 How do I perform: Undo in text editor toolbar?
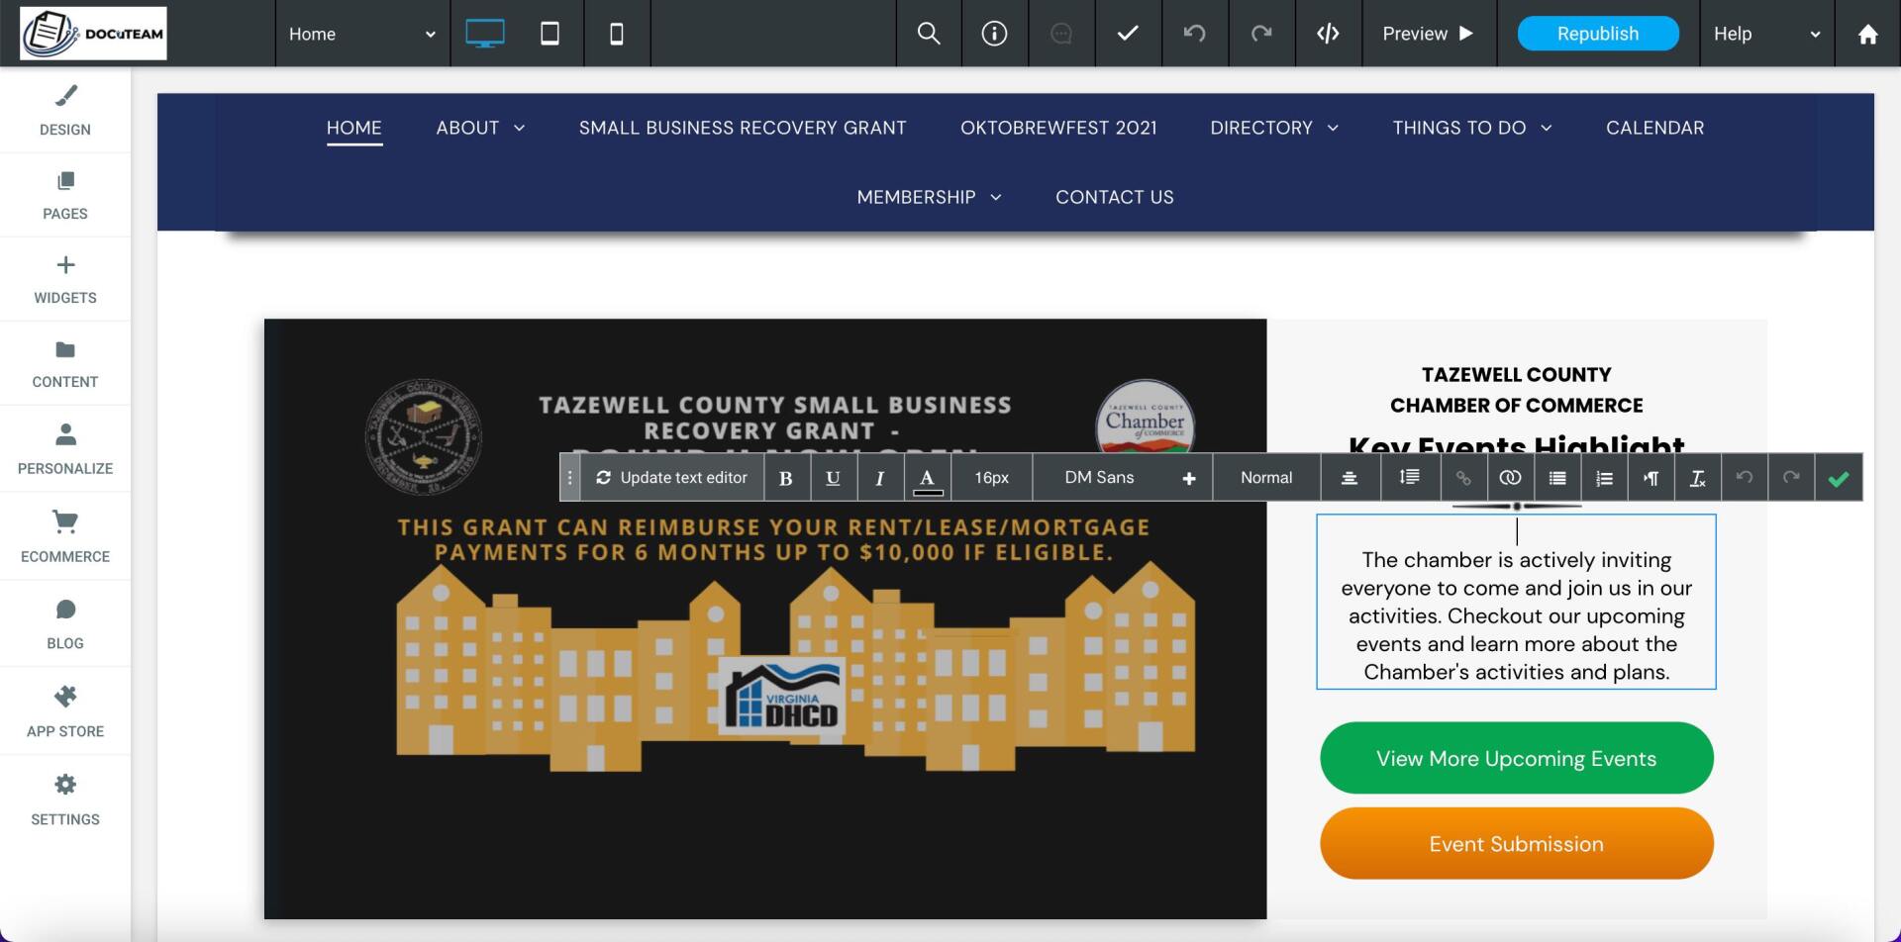pyautogui.click(x=1745, y=478)
